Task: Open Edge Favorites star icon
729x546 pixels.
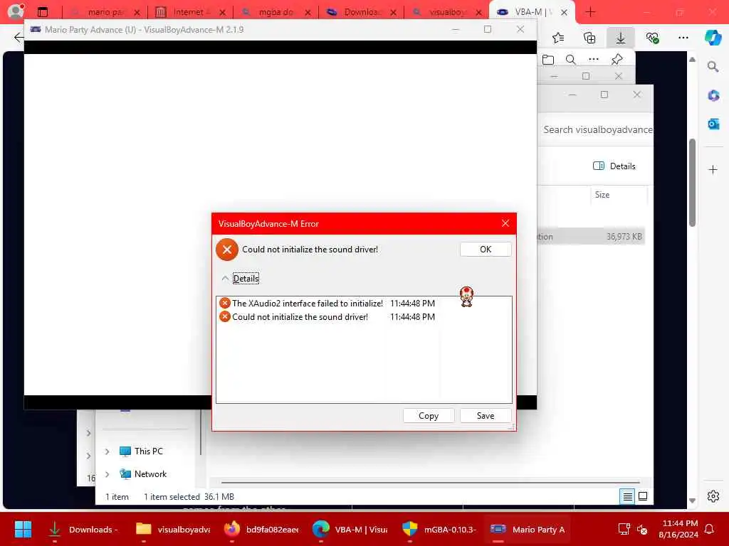Action: (x=558, y=38)
